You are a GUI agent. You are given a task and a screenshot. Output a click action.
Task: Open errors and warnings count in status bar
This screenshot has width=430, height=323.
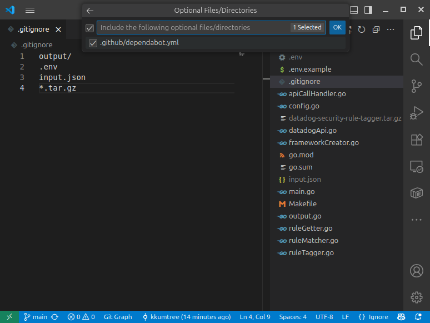click(81, 317)
